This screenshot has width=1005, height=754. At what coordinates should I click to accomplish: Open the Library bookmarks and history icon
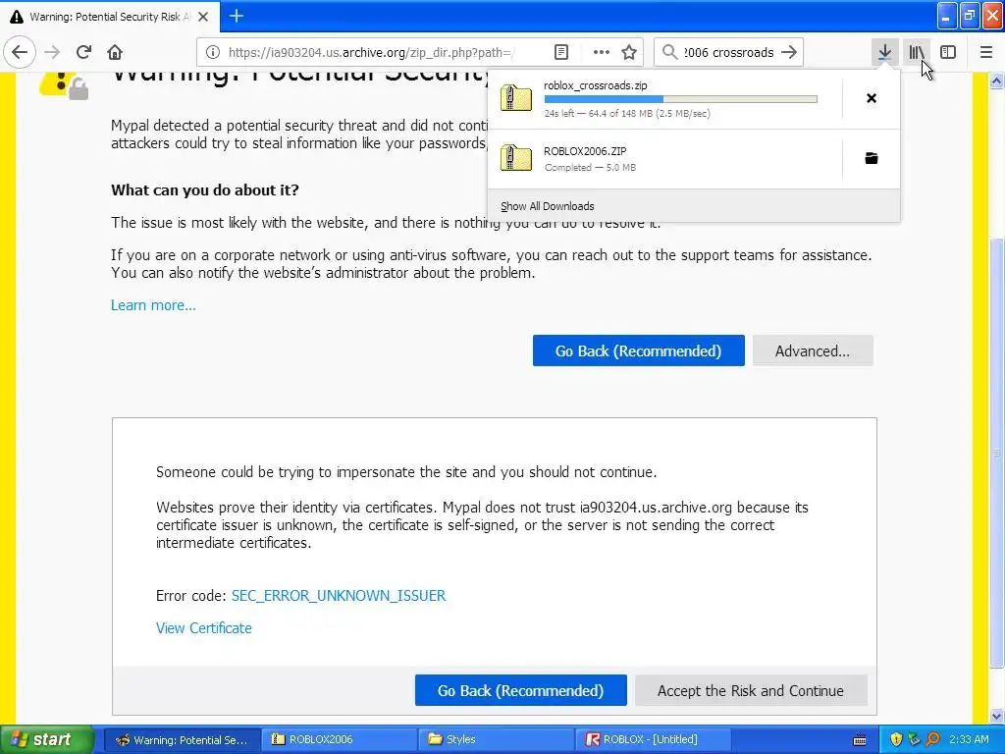(x=917, y=53)
